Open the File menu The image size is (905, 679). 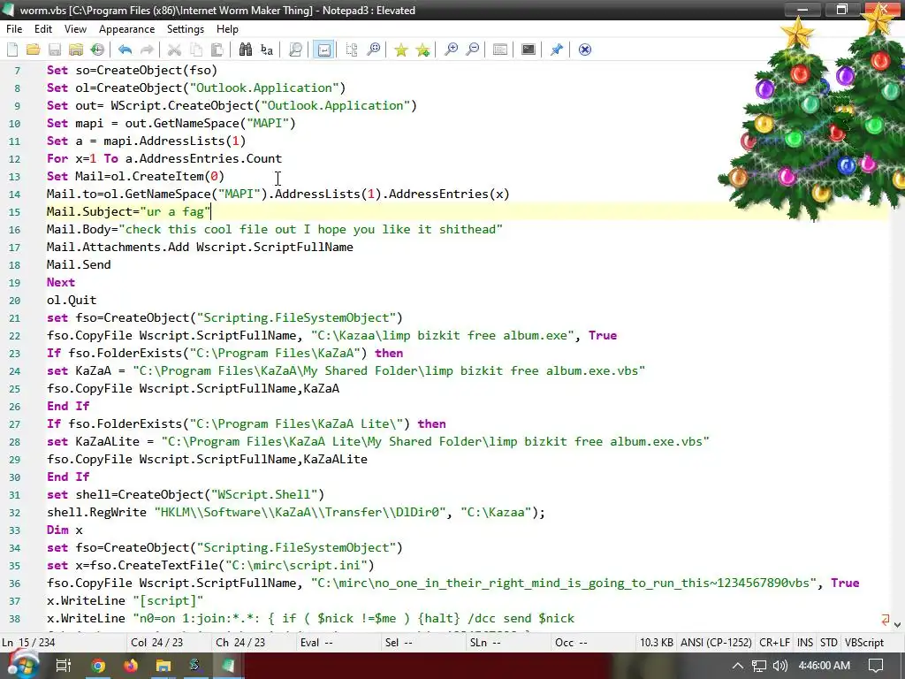click(x=14, y=29)
